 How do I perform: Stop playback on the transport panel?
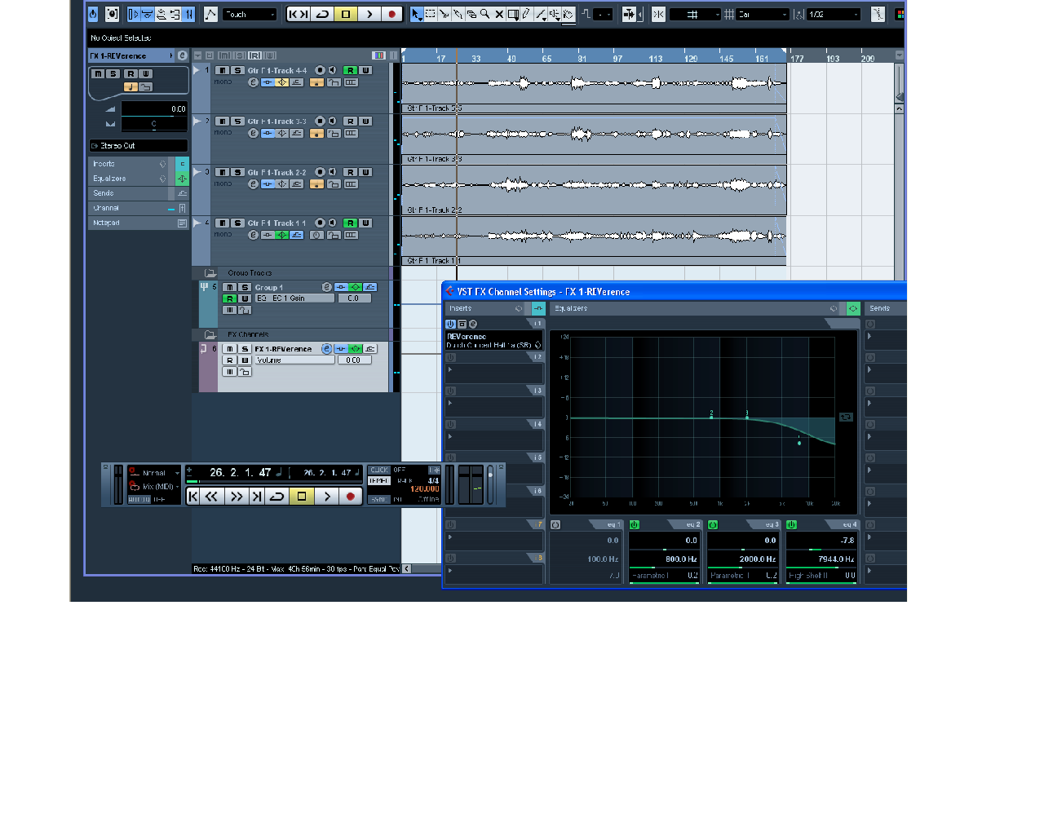pyautogui.click(x=302, y=496)
